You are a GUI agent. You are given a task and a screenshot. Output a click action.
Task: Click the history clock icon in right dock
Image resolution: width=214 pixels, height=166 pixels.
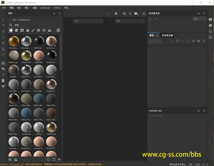coord(210,31)
